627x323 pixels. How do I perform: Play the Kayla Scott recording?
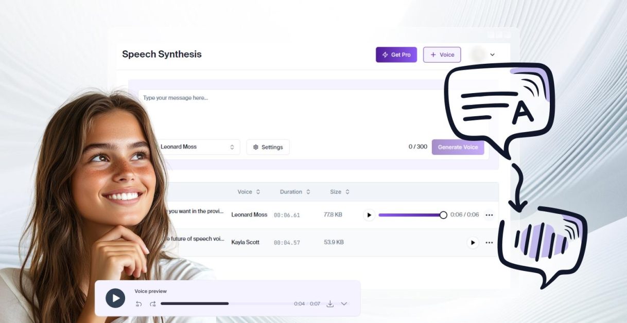coord(473,242)
